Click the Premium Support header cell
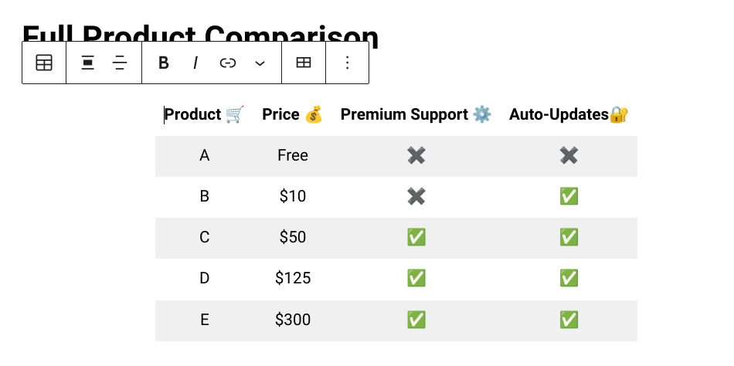Image resolution: width=734 pixels, height=366 pixels. (416, 115)
